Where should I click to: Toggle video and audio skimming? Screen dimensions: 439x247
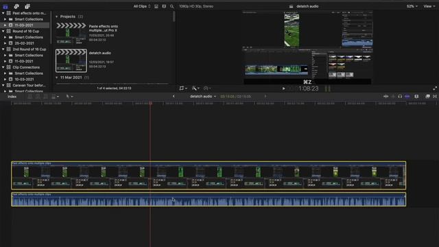pyautogui.click(x=385, y=96)
